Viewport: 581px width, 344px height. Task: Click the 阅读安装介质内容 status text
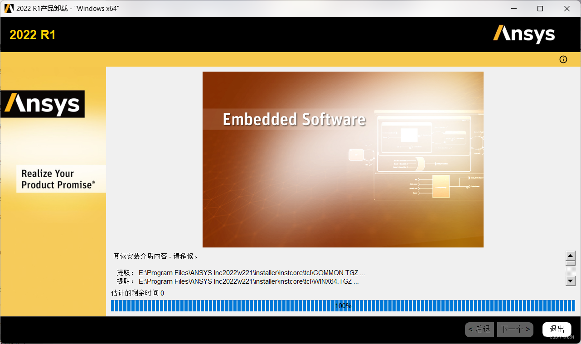click(x=156, y=256)
